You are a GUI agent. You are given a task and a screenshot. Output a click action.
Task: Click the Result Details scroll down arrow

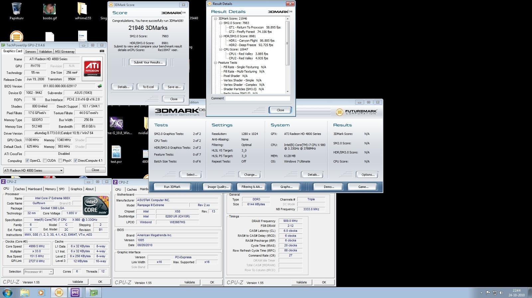[x=287, y=91]
